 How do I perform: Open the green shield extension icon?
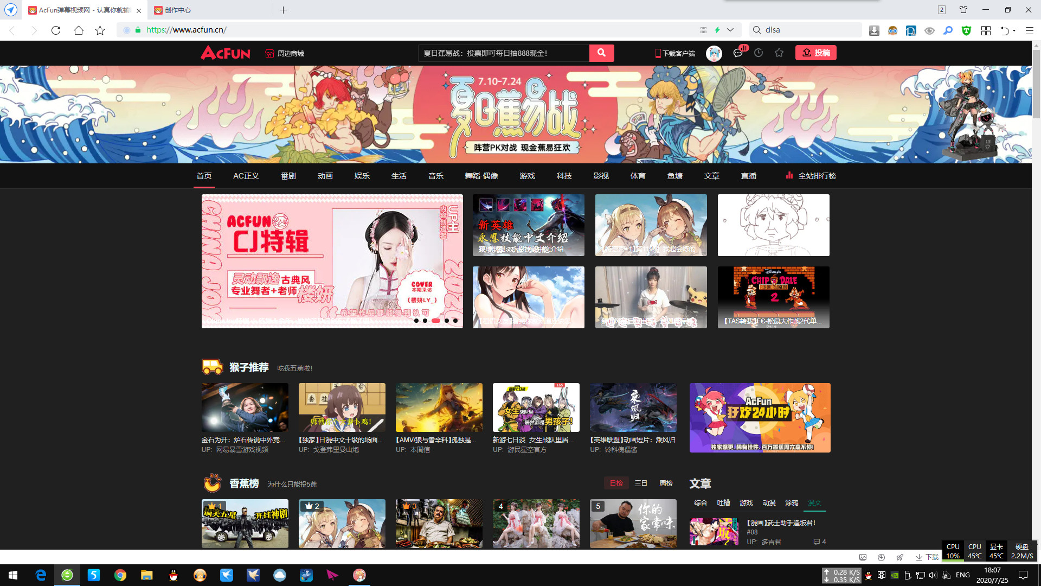click(x=966, y=30)
